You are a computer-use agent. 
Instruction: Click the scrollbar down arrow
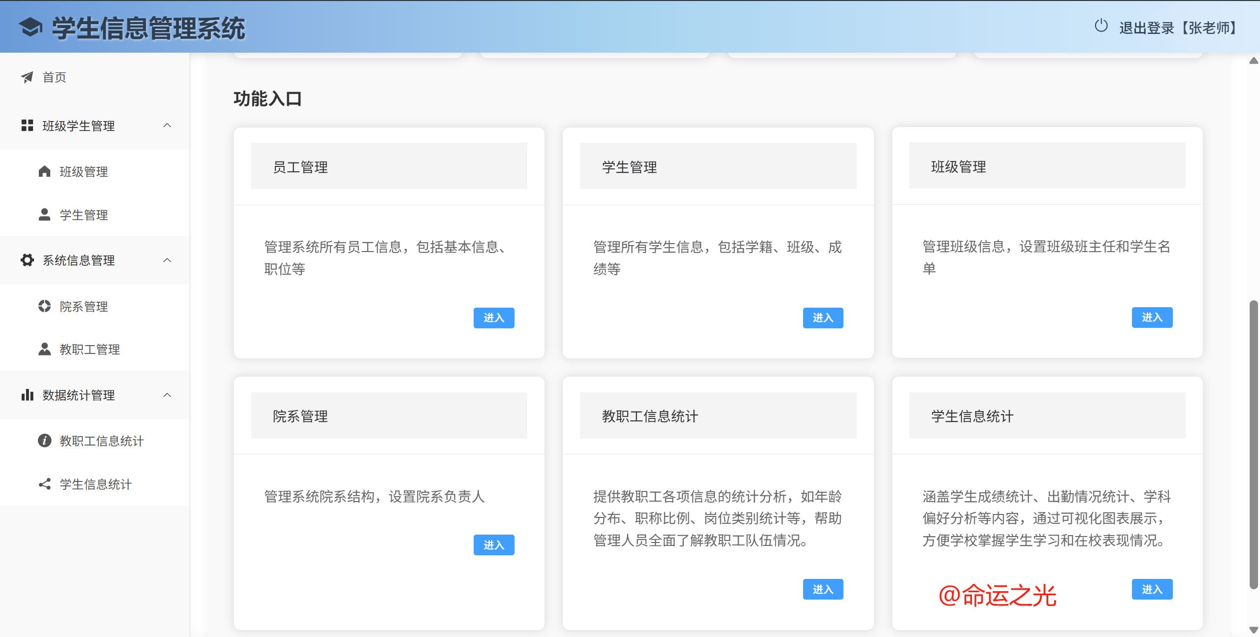pyautogui.click(x=1254, y=630)
